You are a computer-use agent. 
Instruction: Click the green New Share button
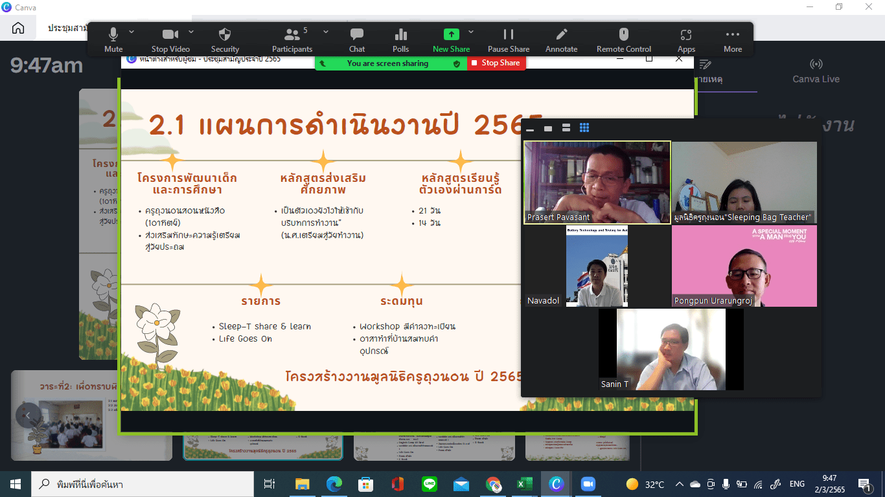451,40
